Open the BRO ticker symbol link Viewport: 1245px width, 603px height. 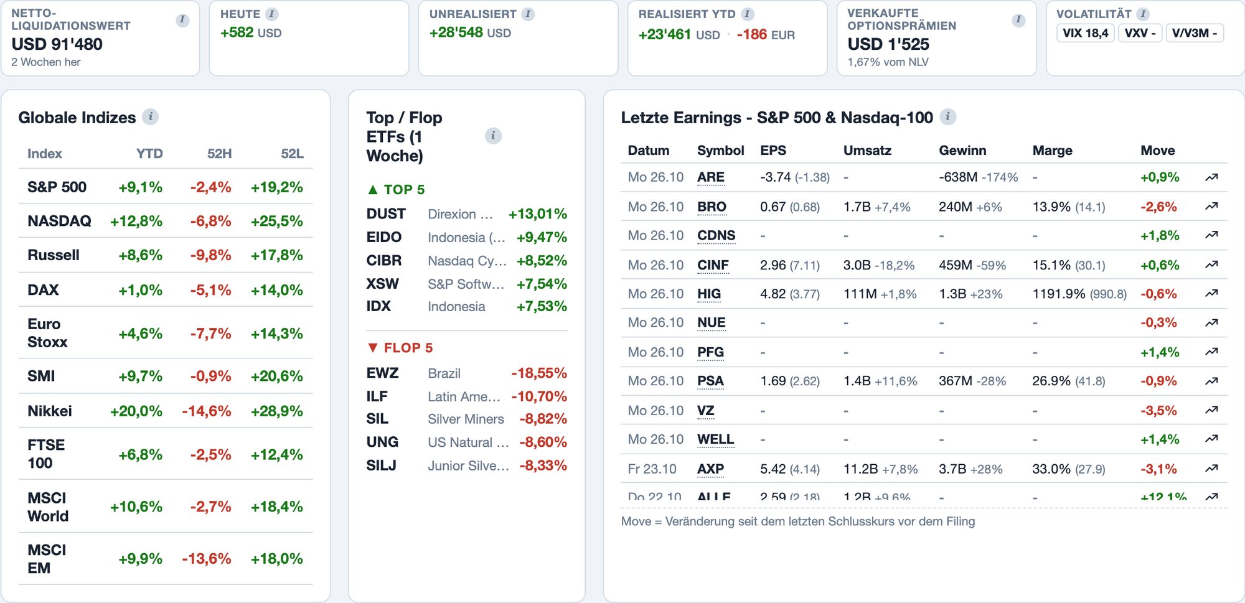pyautogui.click(x=712, y=207)
